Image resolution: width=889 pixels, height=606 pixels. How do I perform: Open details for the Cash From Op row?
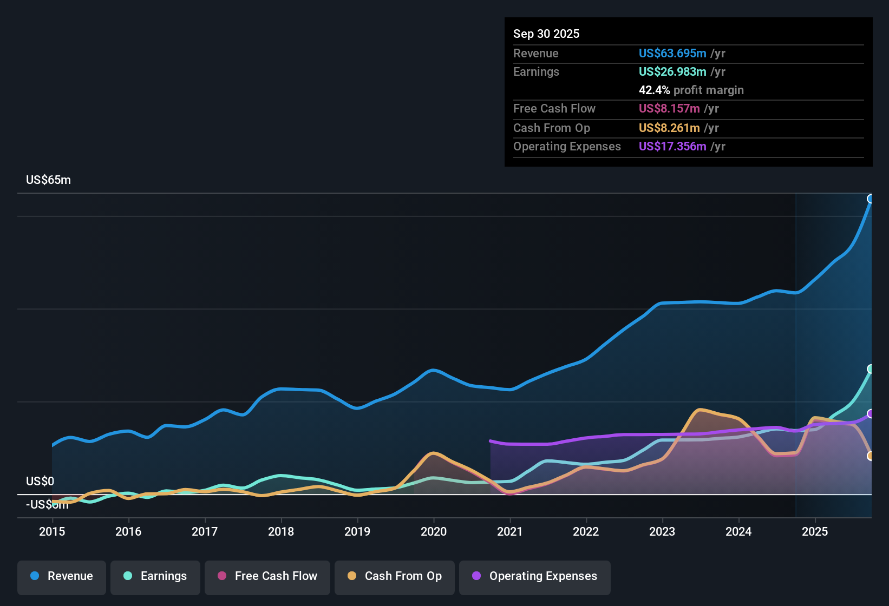[x=552, y=128]
